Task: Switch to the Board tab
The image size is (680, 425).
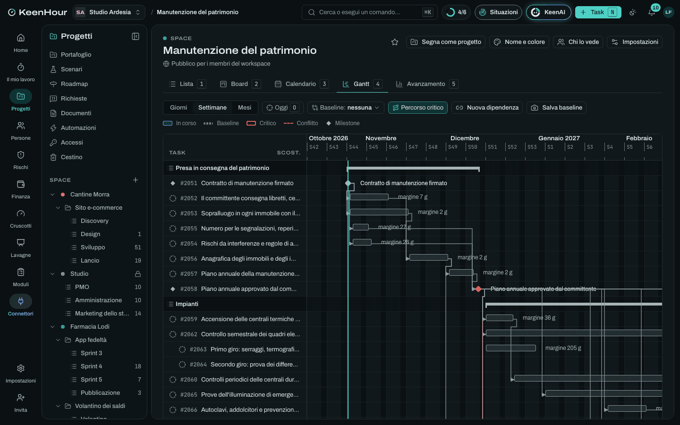Action: (240, 84)
